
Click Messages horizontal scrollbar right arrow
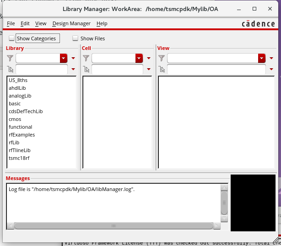pos(217,226)
